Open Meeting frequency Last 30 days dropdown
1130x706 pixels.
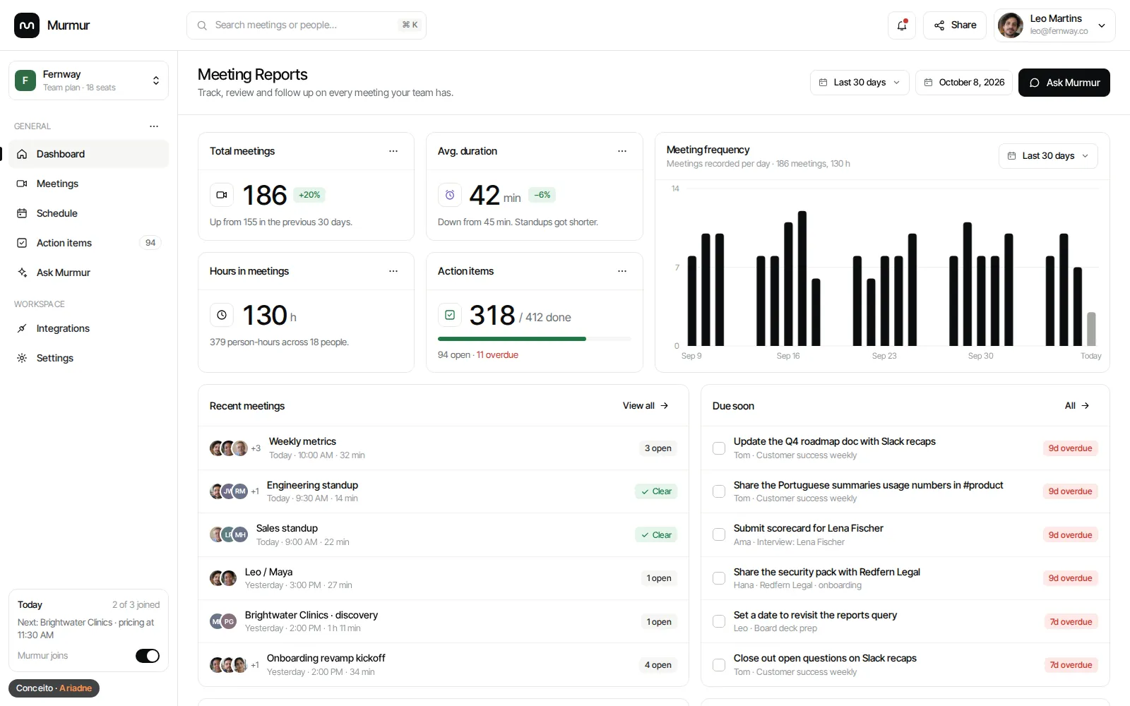pos(1048,156)
